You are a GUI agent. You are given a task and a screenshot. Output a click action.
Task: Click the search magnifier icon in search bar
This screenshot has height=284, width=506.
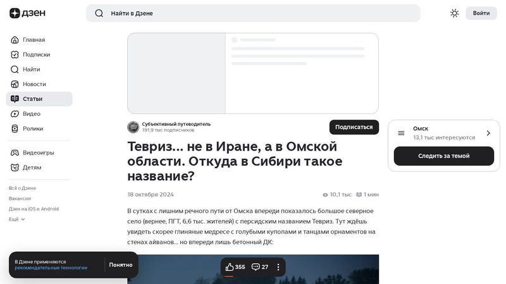coord(99,13)
